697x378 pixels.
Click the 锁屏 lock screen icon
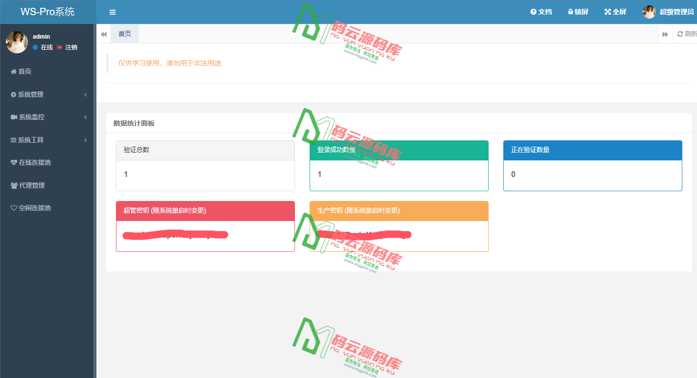pos(570,12)
